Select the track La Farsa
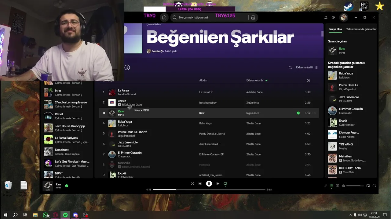 [123, 90]
